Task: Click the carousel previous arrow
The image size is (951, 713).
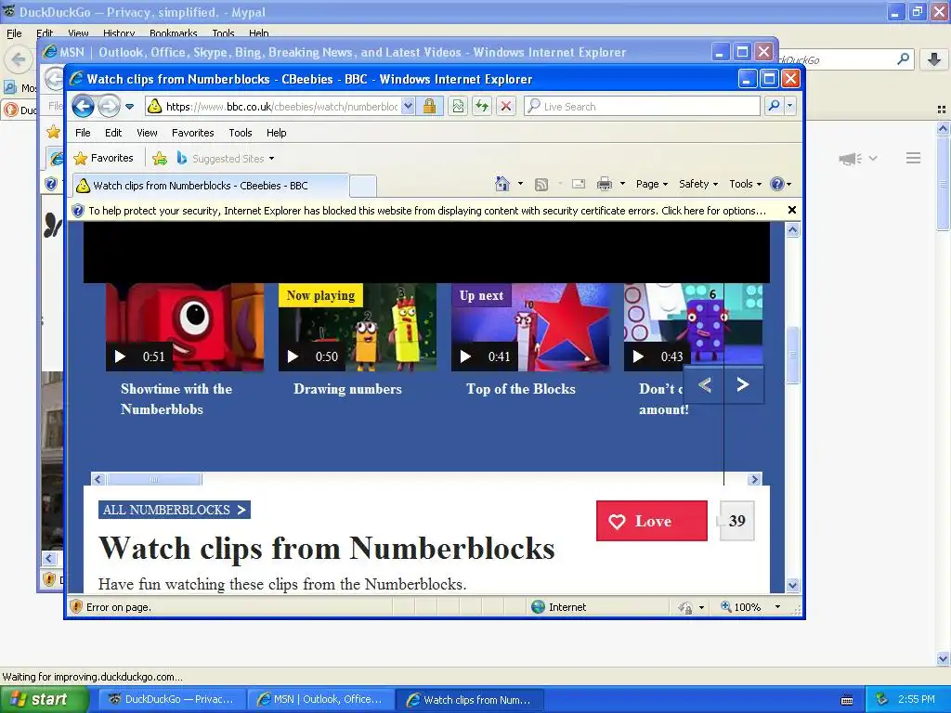Action: [704, 385]
